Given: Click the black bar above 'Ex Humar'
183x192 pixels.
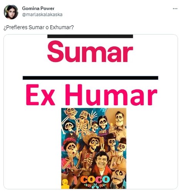Looking at the screenshot, I should (x=91, y=78).
